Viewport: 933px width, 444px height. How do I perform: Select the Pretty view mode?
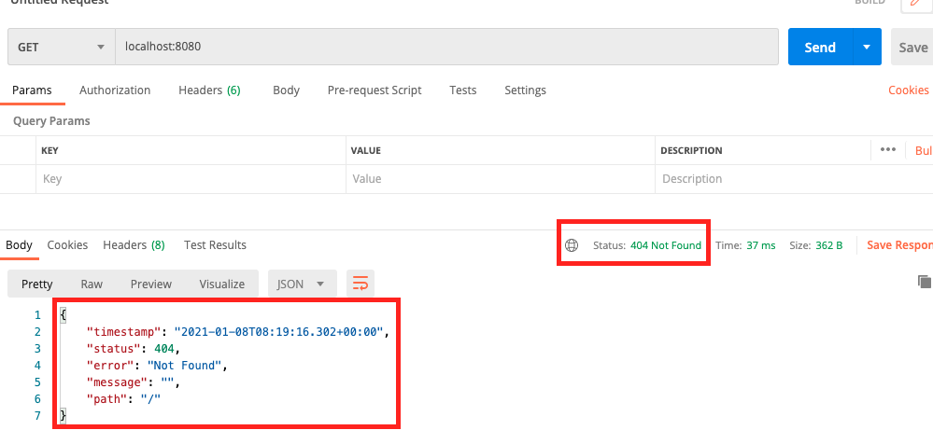tap(37, 284)
